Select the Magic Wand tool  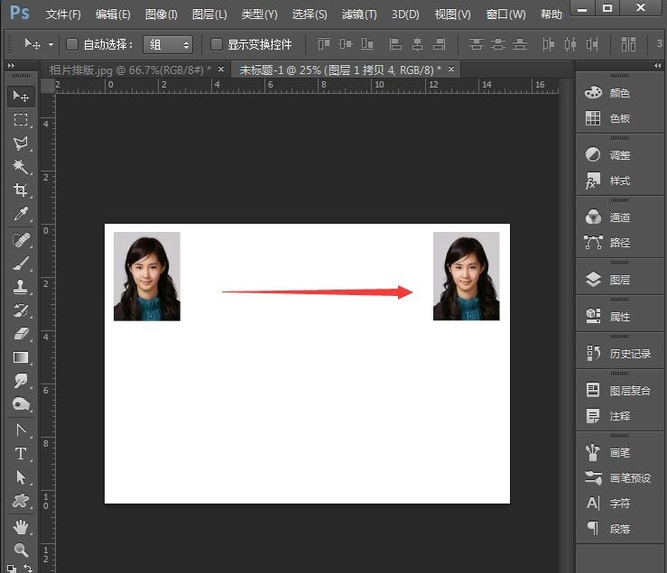[20, 167]
